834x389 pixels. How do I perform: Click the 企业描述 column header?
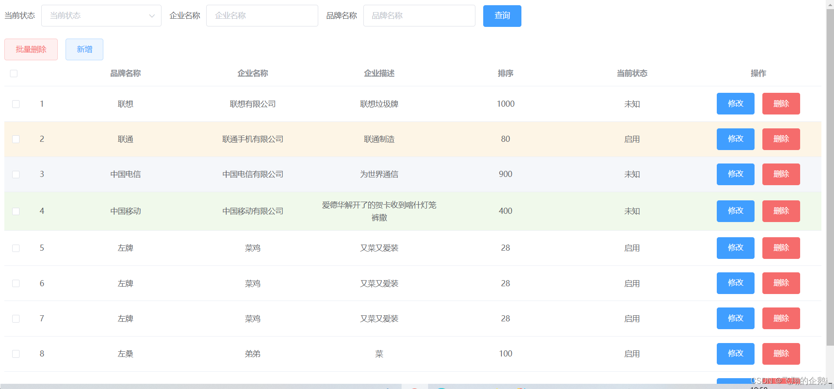coord(379,73)
